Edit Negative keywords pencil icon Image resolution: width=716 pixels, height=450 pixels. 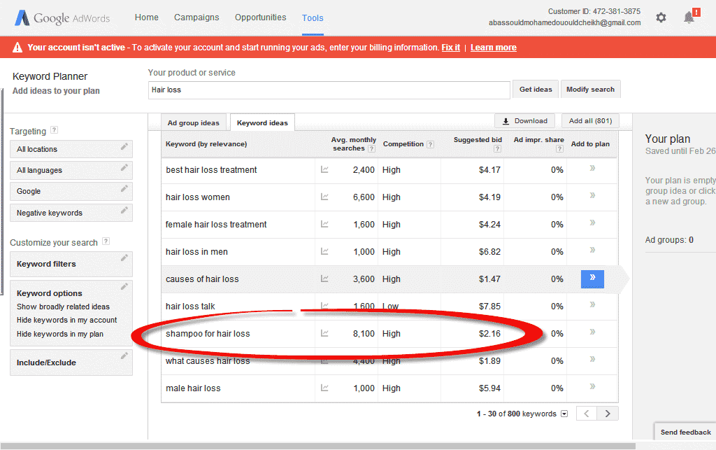[x=124, y=210]
